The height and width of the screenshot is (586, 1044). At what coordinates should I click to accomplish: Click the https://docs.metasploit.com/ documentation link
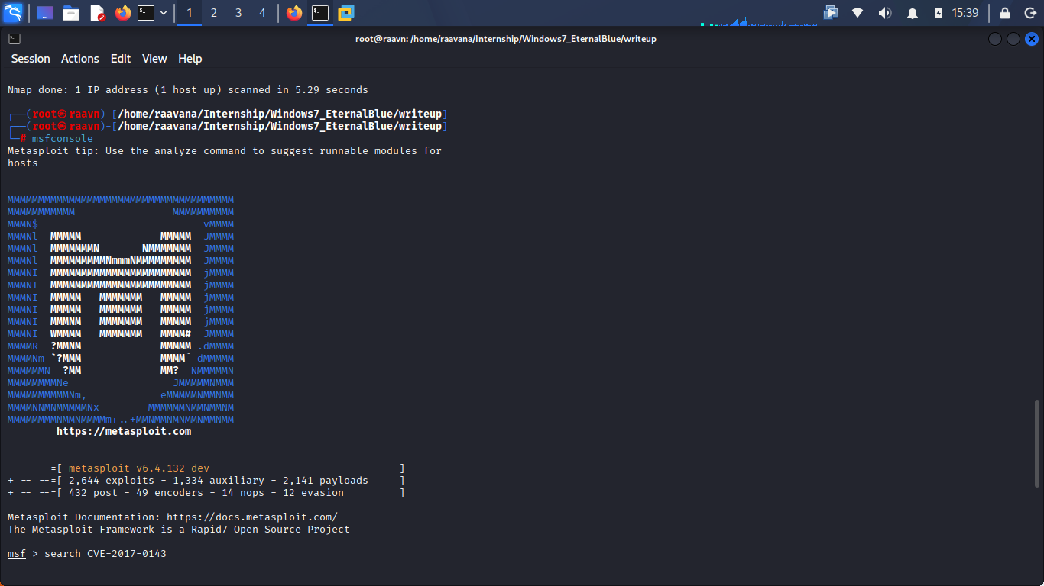point(252,517)
